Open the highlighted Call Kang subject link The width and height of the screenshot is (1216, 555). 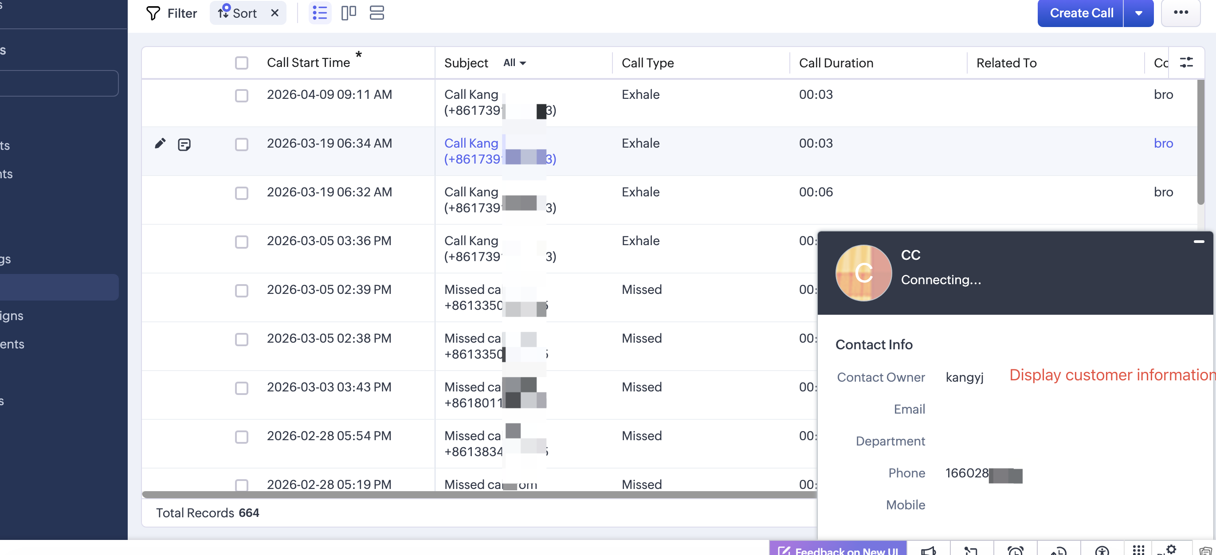coord(500,151)
